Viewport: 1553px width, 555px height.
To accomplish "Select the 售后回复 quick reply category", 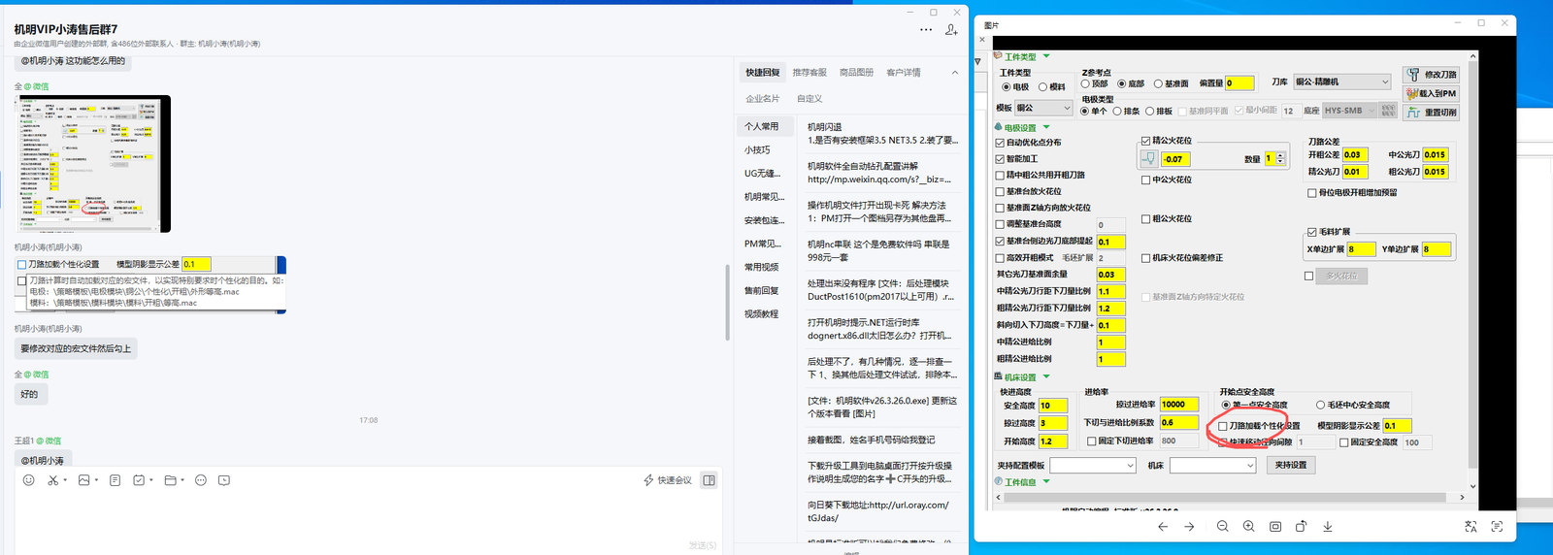I will (x=761, y=291).
